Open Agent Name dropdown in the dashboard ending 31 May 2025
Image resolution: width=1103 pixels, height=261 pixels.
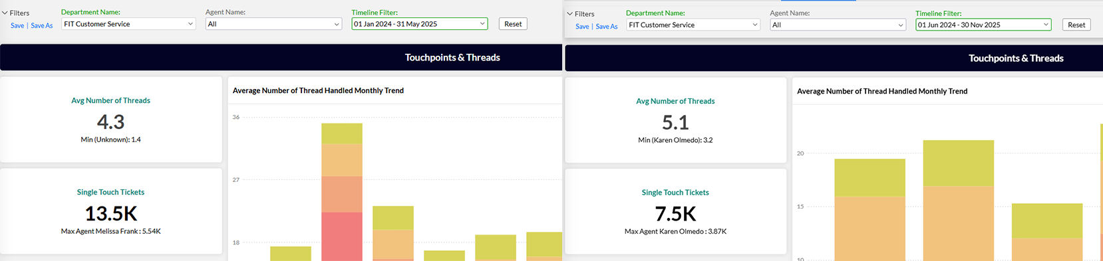(x=273, y=24)
